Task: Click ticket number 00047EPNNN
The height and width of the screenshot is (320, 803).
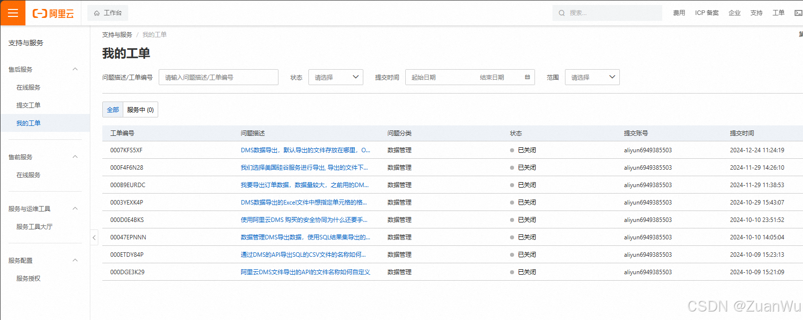Action: (128, 237)
